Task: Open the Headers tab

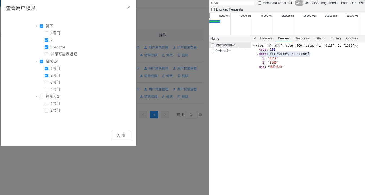Action: [x=266, y=38]
